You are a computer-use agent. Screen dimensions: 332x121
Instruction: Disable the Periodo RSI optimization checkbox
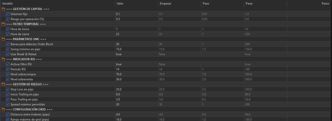coord(8,69)
